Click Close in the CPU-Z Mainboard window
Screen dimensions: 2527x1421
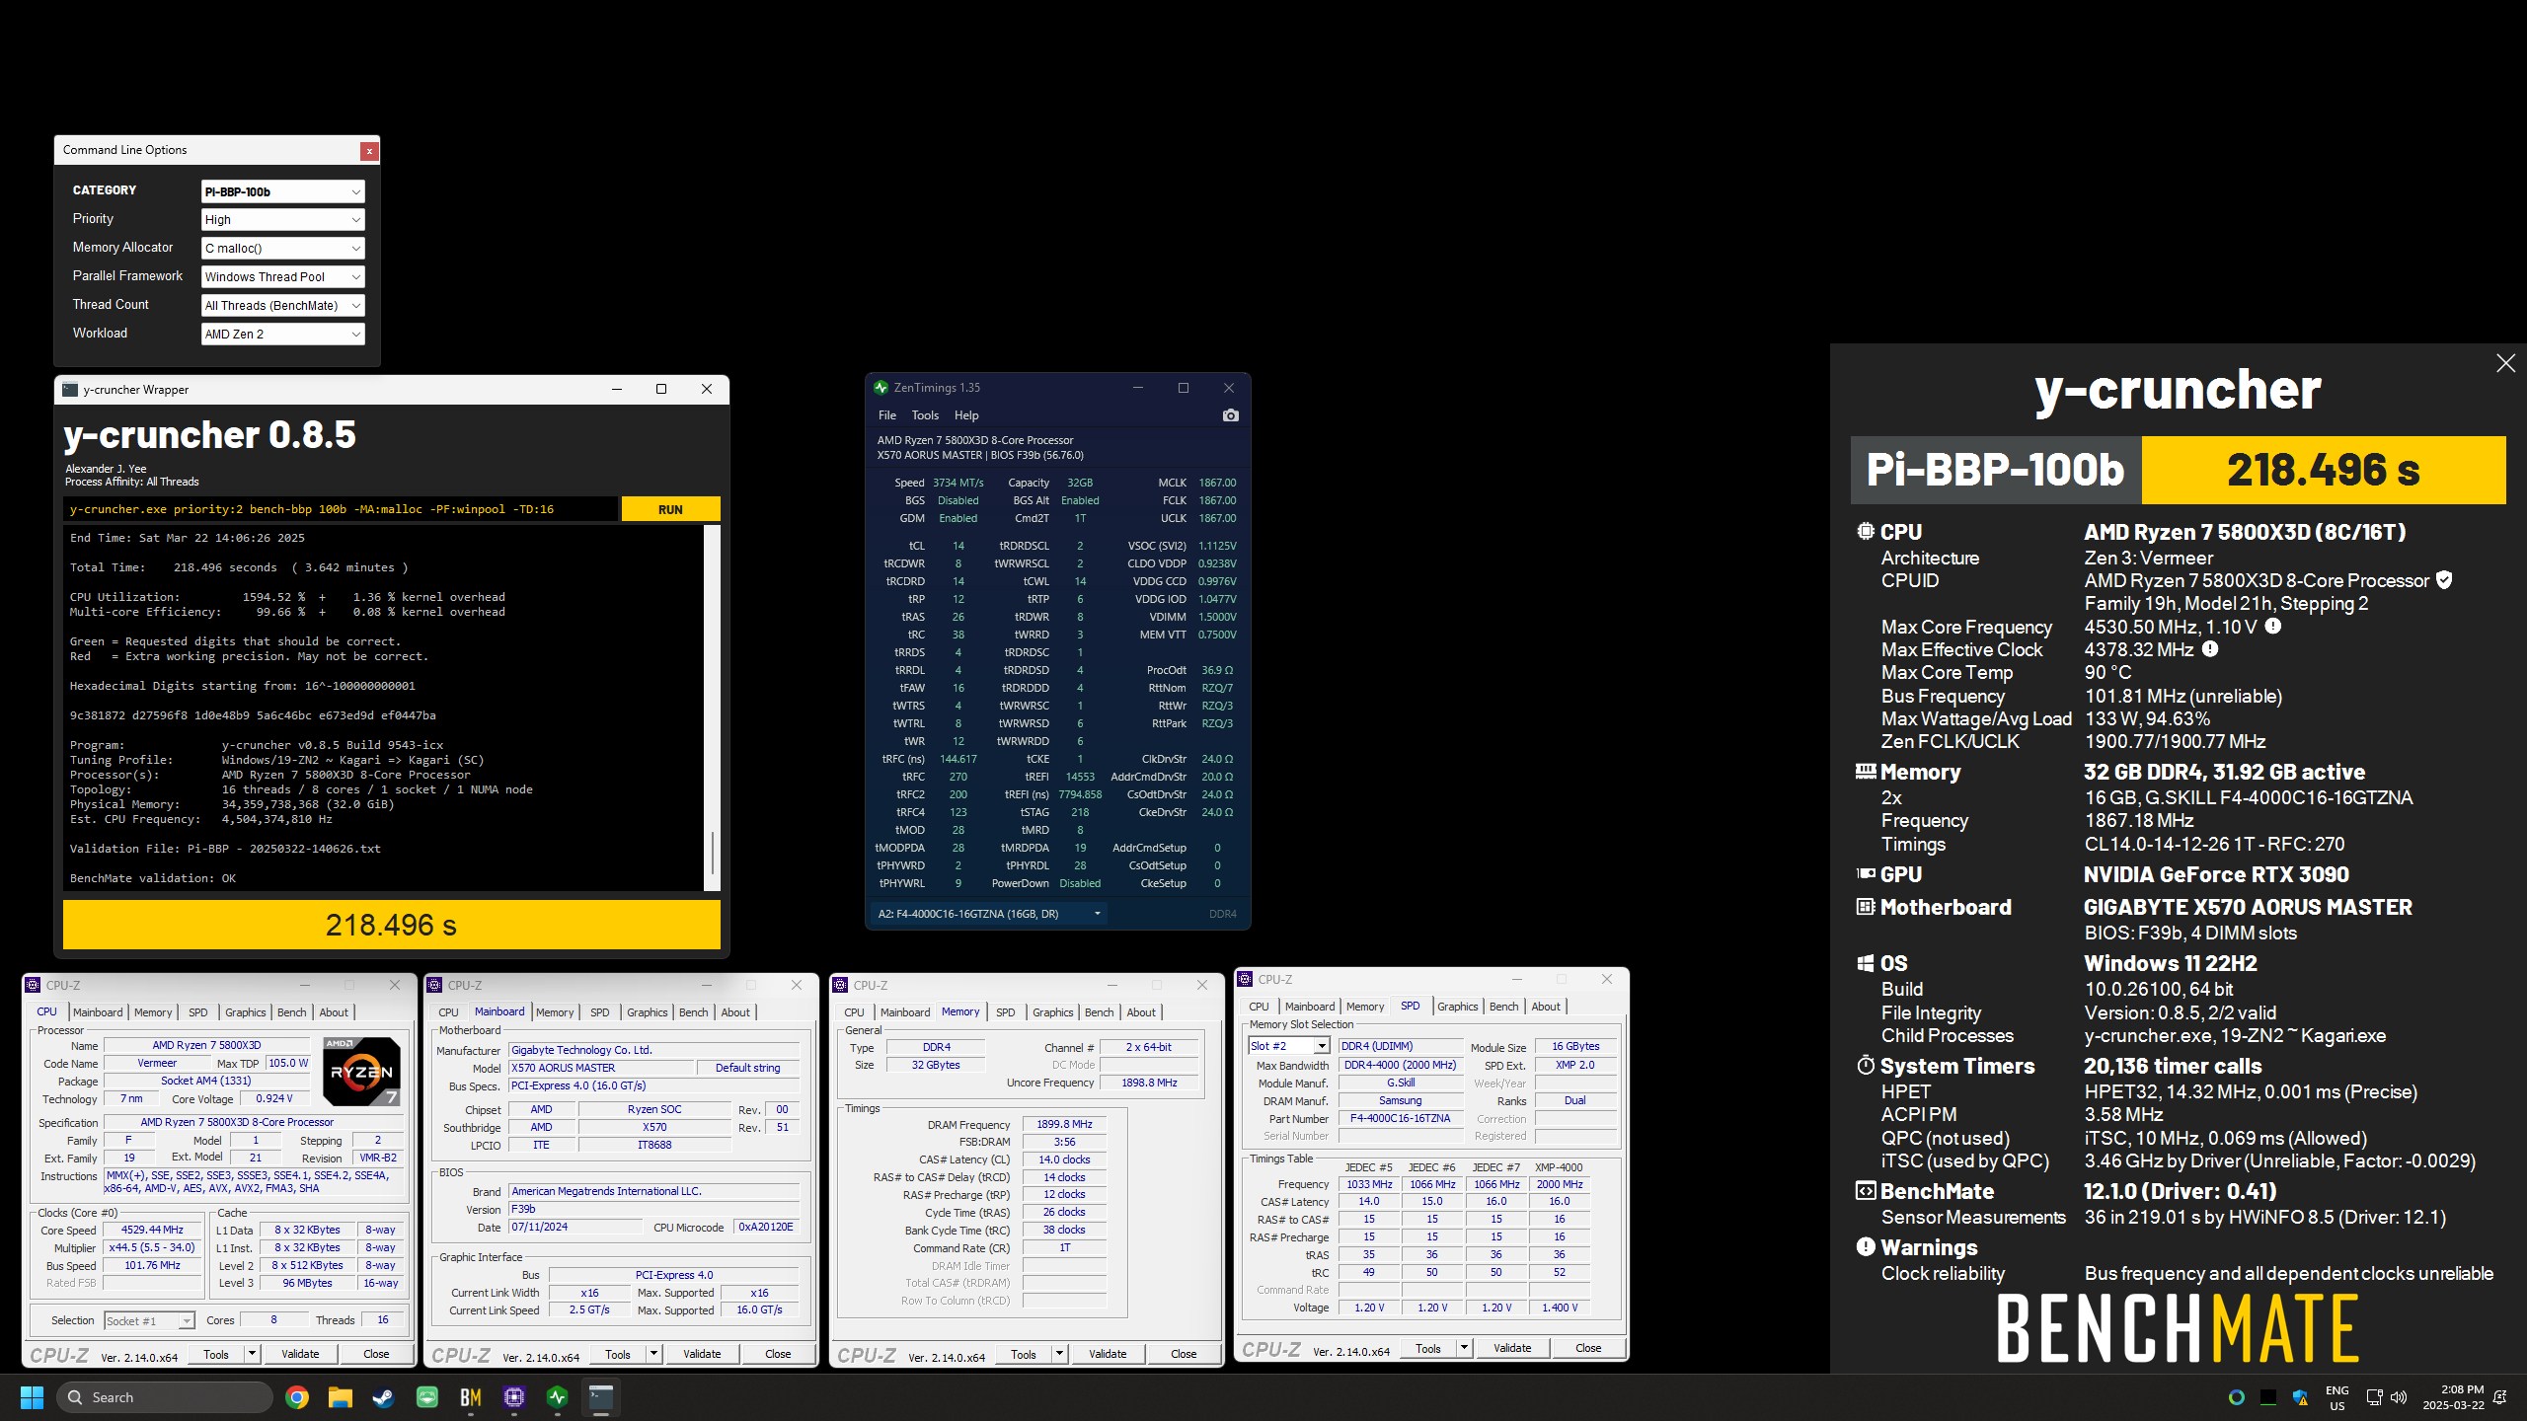click(x=778, y=1354)
